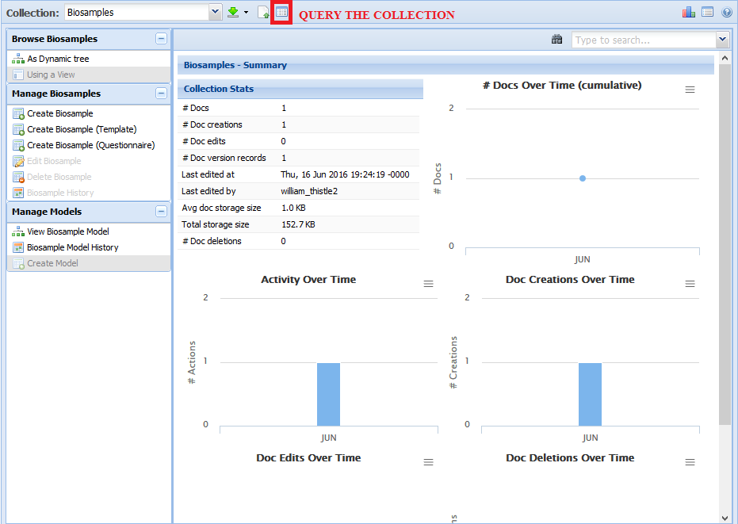Collapse the Browse Biosamples panel
Image resolution: width=738 pixels, height=524 pixels.
[x=161, y=39]
